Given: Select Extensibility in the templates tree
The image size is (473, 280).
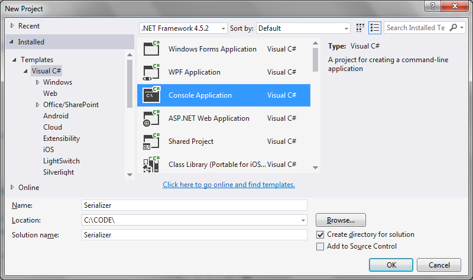Looking at the screenshot, I should pos(61,139).
